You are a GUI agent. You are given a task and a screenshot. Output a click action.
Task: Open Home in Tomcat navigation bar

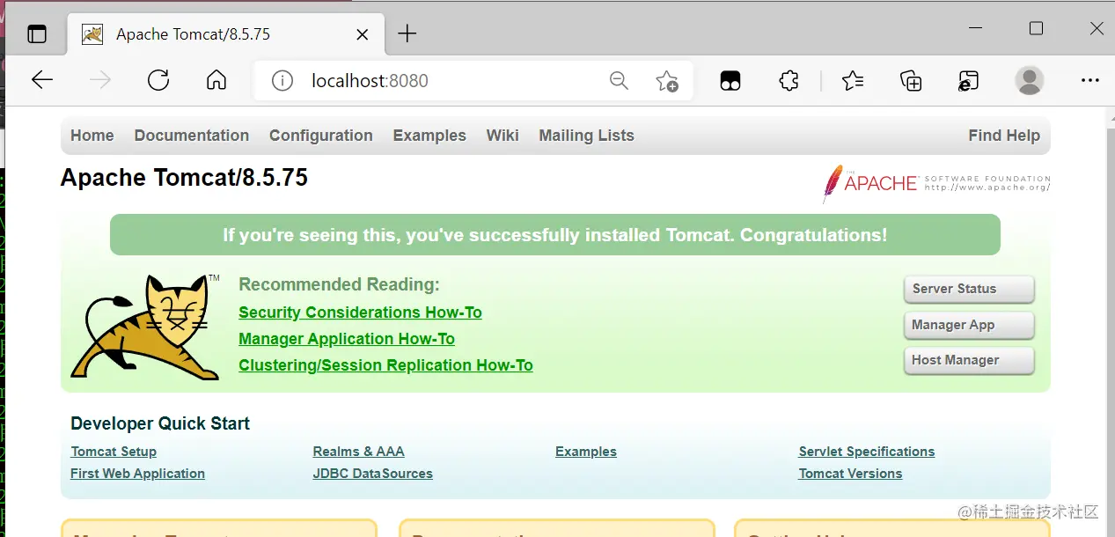click(92, 136)
